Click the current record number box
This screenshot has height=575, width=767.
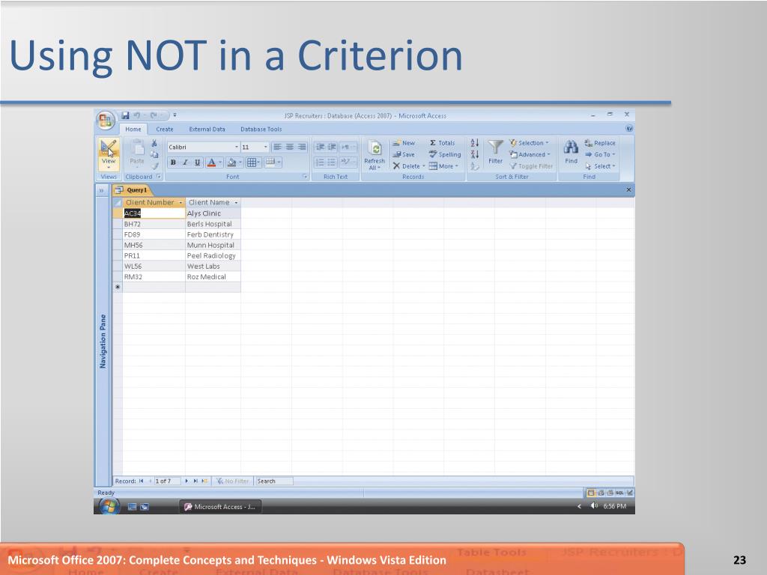(167, 481)
